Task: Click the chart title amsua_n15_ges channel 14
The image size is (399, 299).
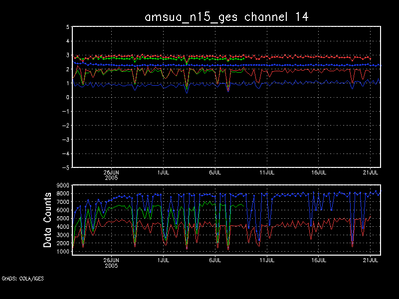Action: point(226,16)
